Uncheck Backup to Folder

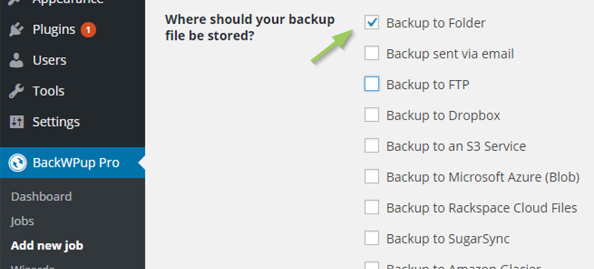coord(372,23)
